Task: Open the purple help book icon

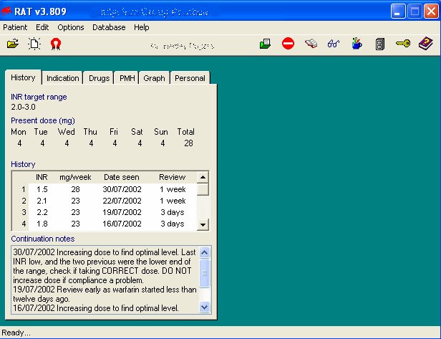Action: point(426,44)
